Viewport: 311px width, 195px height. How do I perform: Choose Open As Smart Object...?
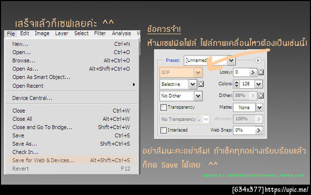pos(71,77)
